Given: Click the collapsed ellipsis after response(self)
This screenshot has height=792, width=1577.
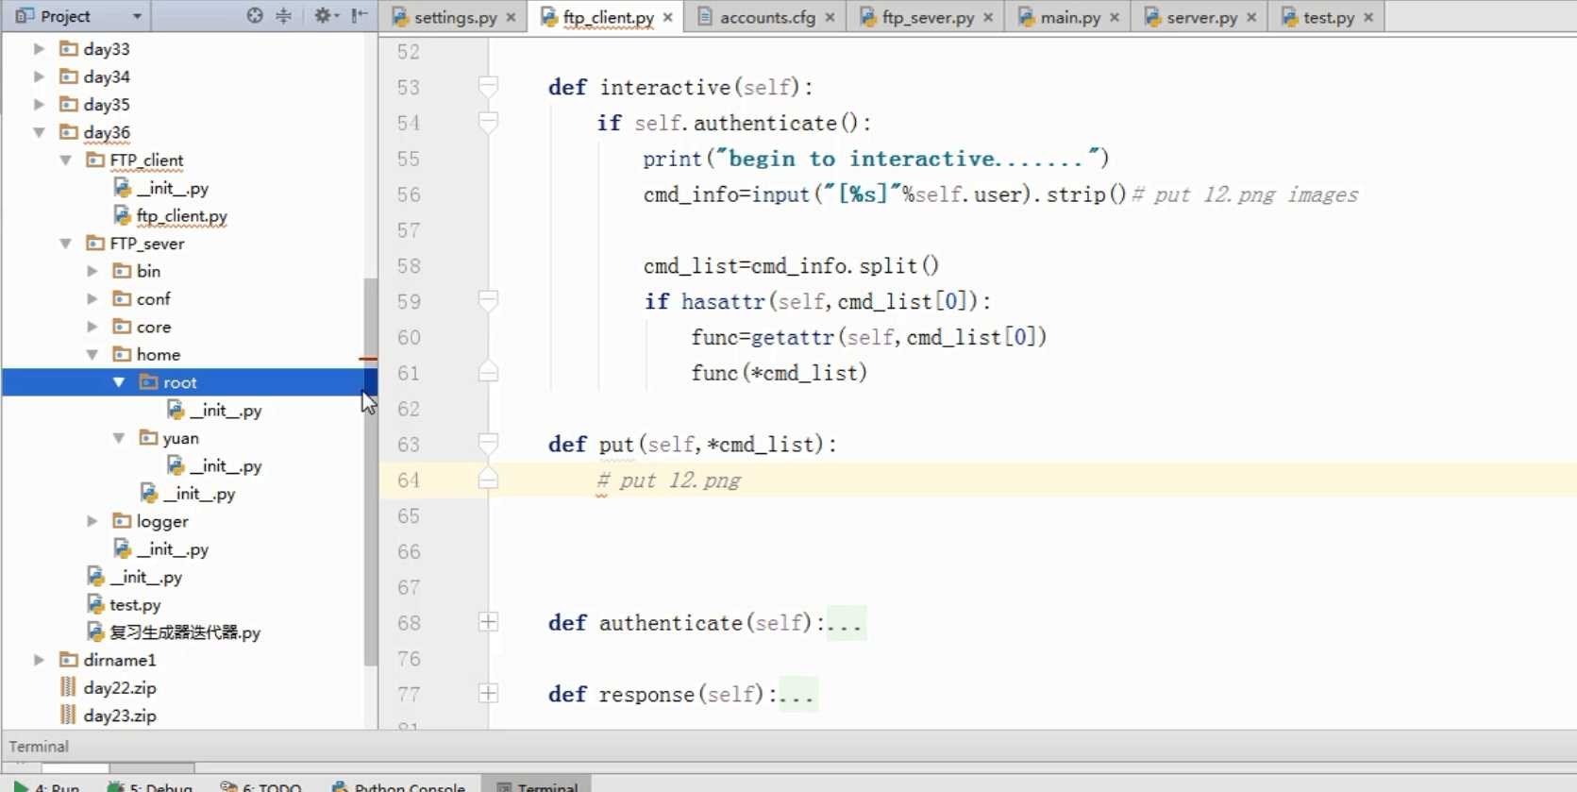Looking at the screenshot, I should pos(797,695).
